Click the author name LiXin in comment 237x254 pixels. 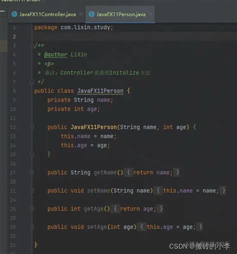tap(78, 54)
